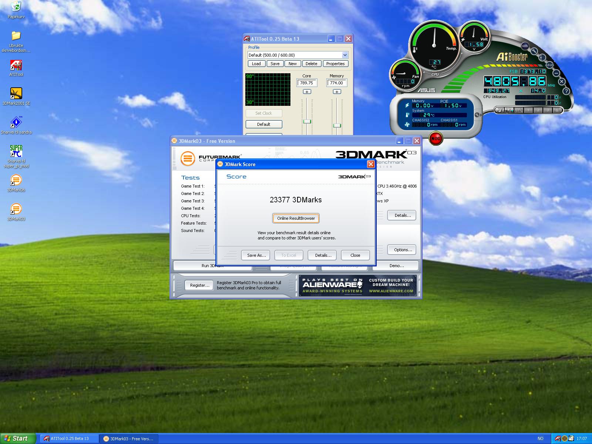This screenshot has width=592, height=444.
Task: Click the NO language indicator in taskbar
Action: pos(541,438)
